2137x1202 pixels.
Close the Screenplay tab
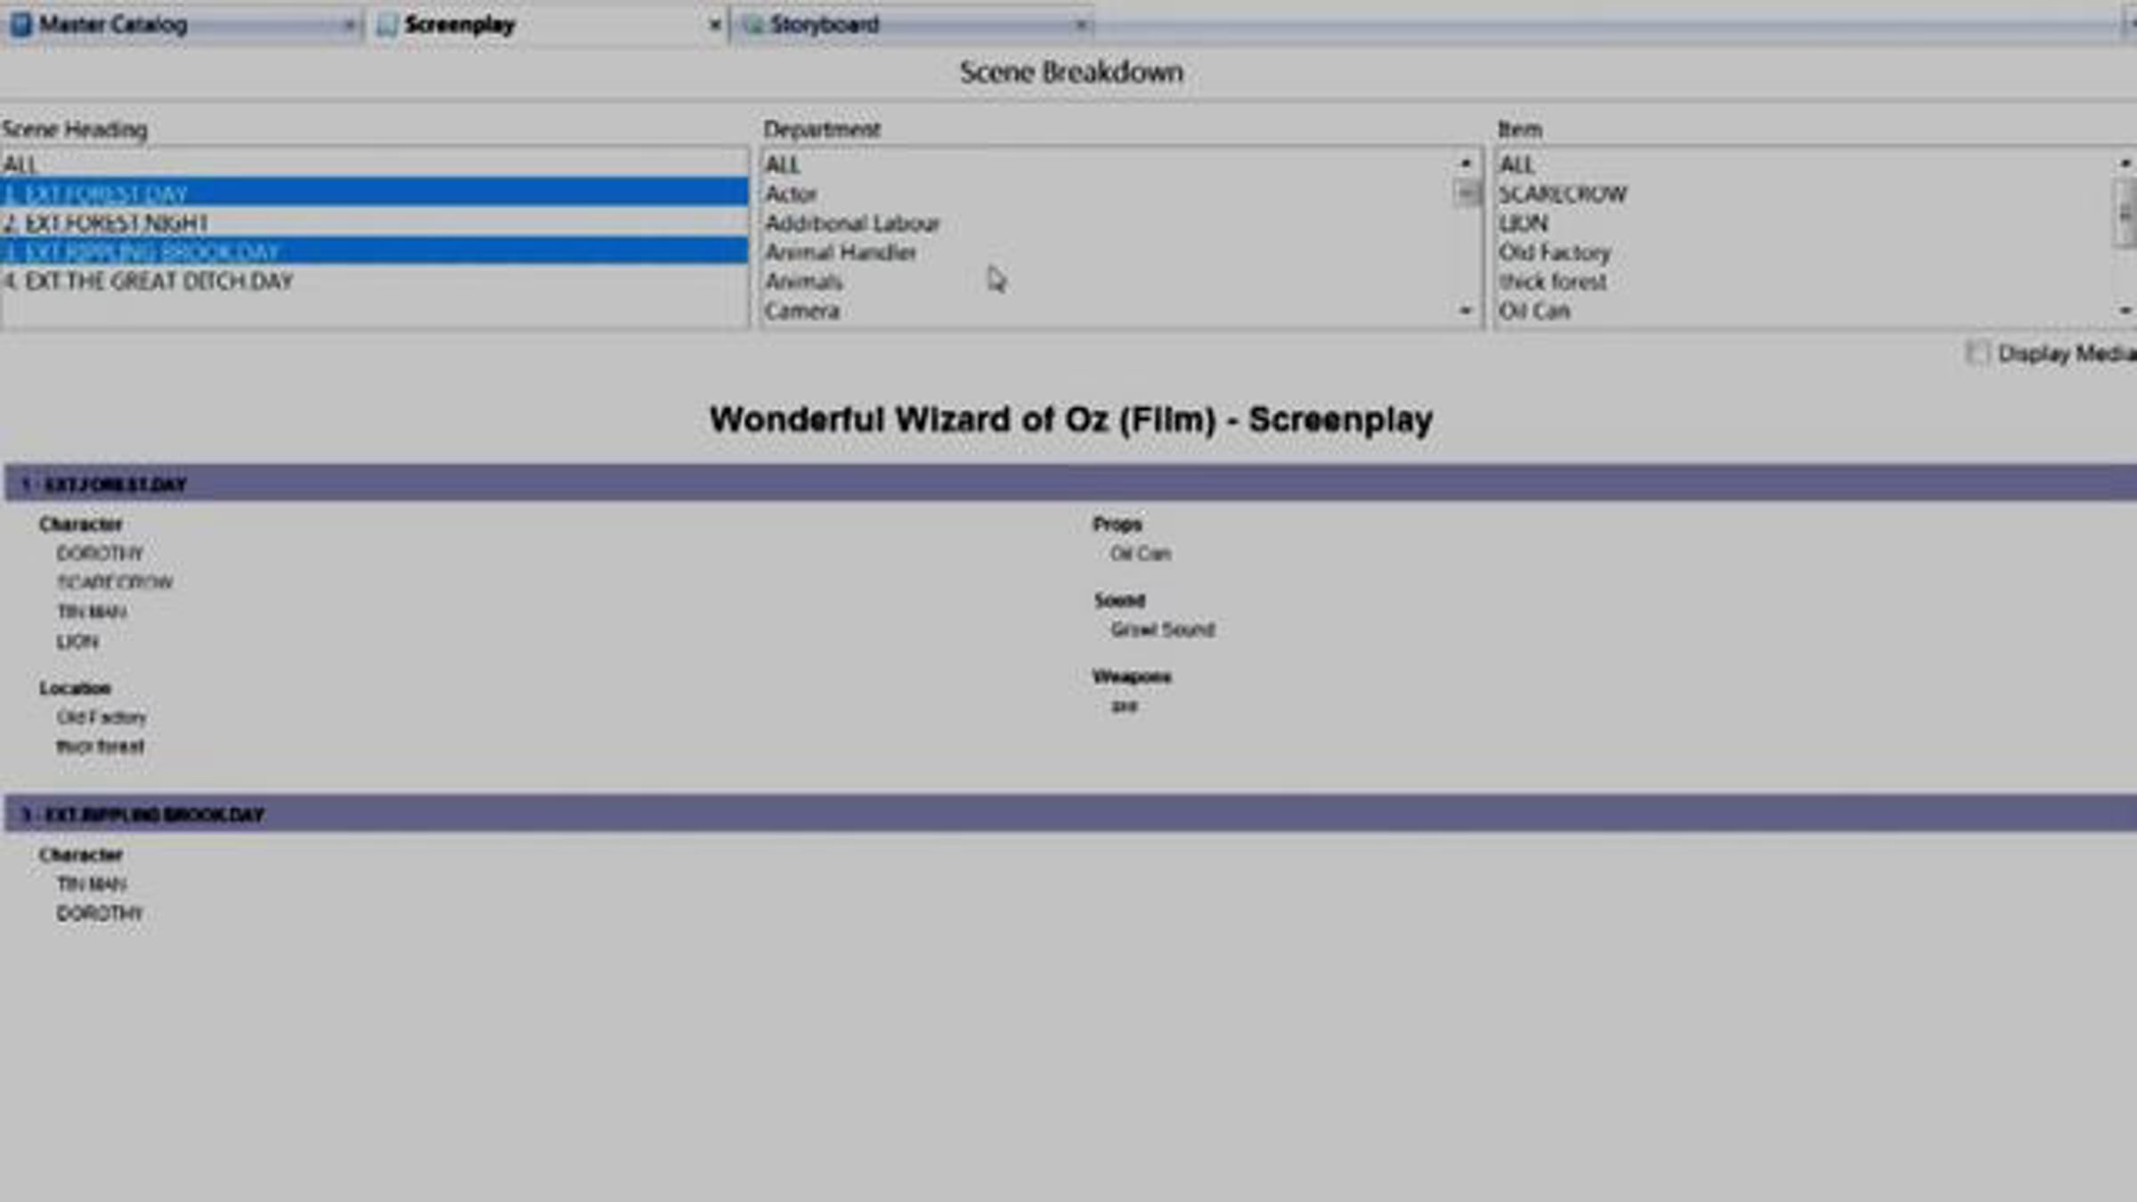point(714,25)
